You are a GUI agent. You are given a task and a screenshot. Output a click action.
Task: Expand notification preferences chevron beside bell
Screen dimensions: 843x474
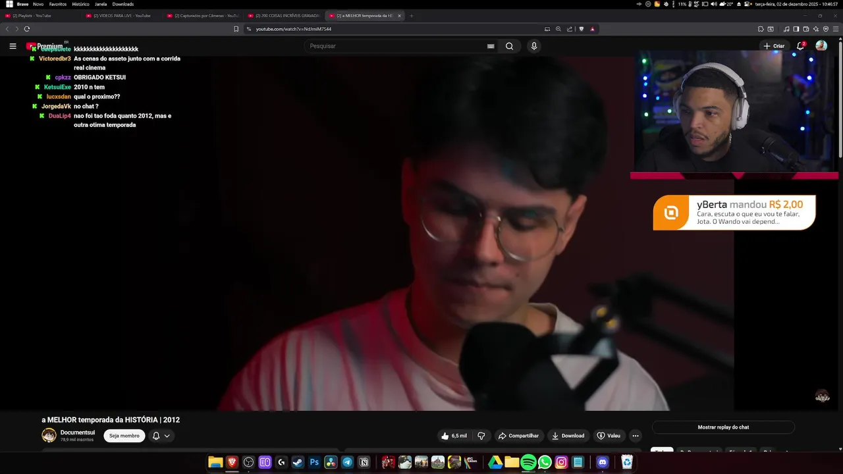[167, 436]
